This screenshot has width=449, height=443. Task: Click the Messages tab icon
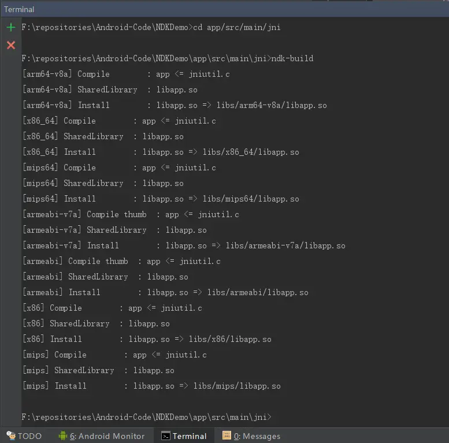(227, 435)
